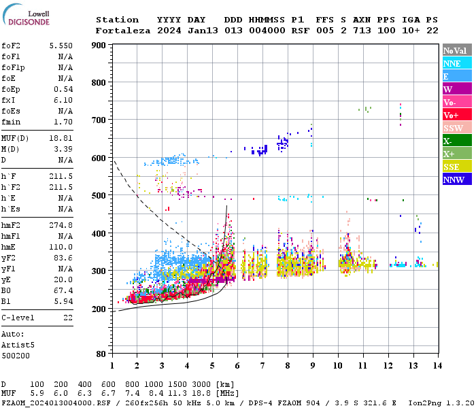Click the foEp value 0.54
This screenshot has width=476, height=408.
pos(63,89)
